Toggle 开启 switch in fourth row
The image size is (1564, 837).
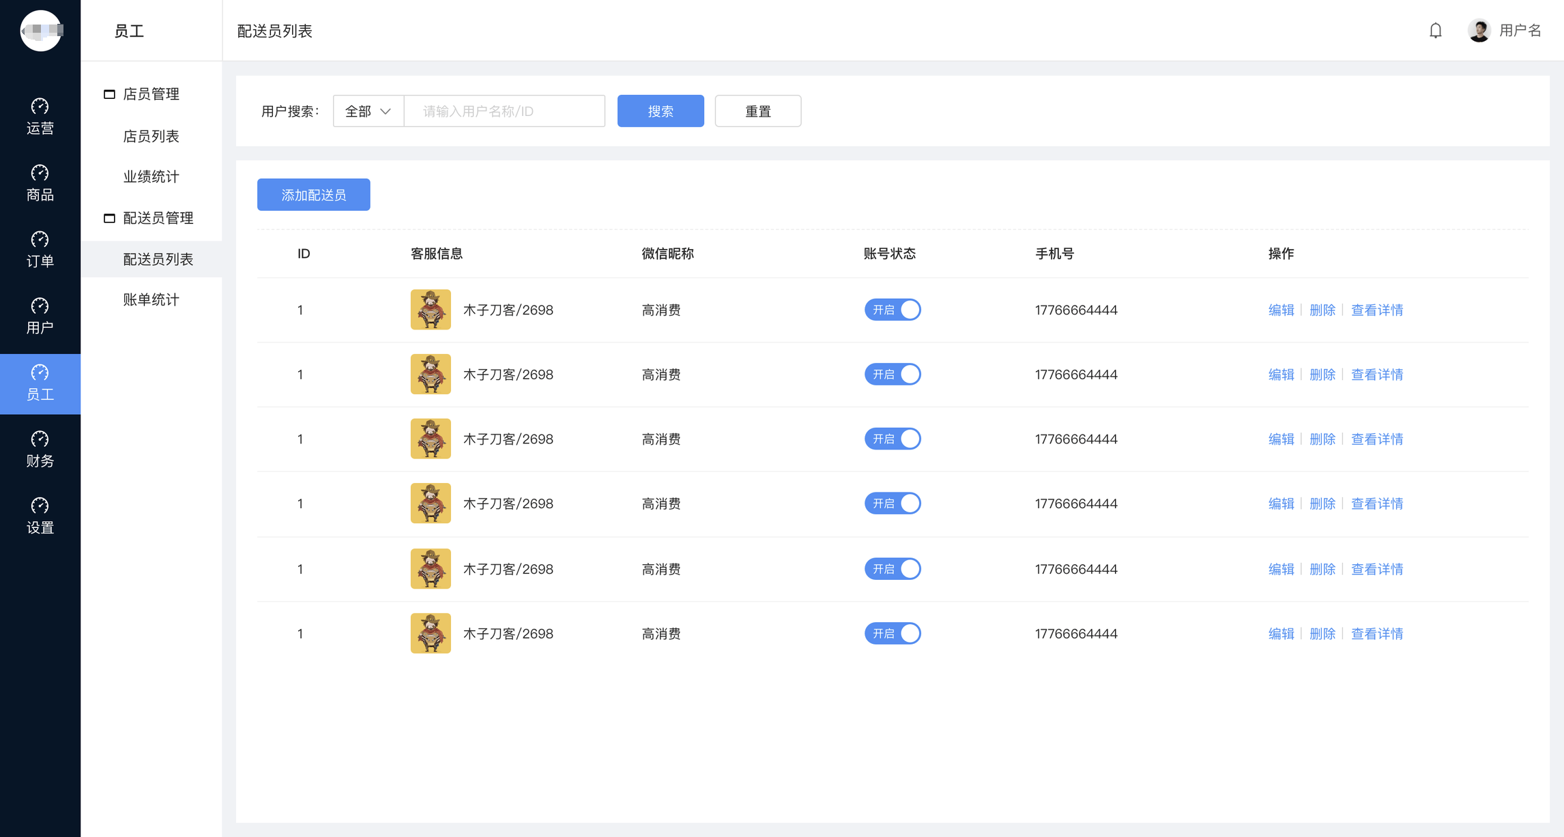click(x=893, y=503)
